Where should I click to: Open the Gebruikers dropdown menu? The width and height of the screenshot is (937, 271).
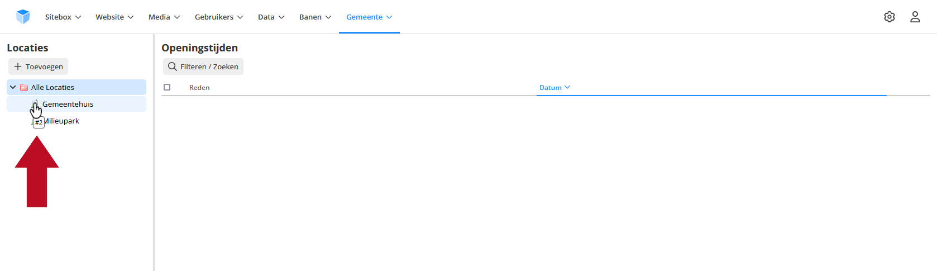[219, 17]
